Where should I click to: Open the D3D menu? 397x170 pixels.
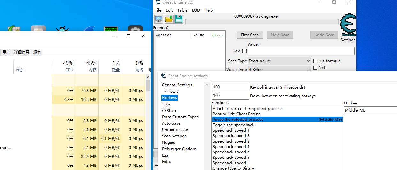pos(196,10)
